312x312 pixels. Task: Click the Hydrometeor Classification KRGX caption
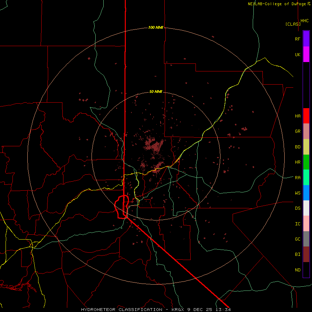pyautogui.click(x=156, y=310)
